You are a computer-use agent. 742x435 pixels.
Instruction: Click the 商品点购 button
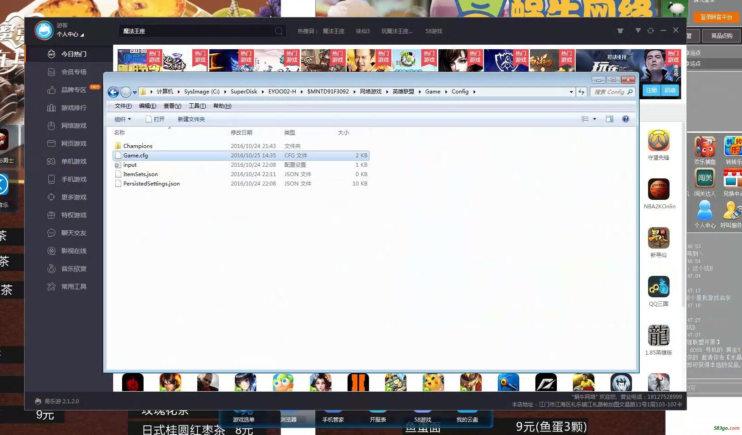pyautogui.click(x=721, y=36)
